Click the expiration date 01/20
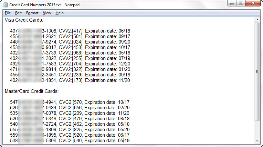The width and height of the screenshot is (263, 147). [124, 69]
